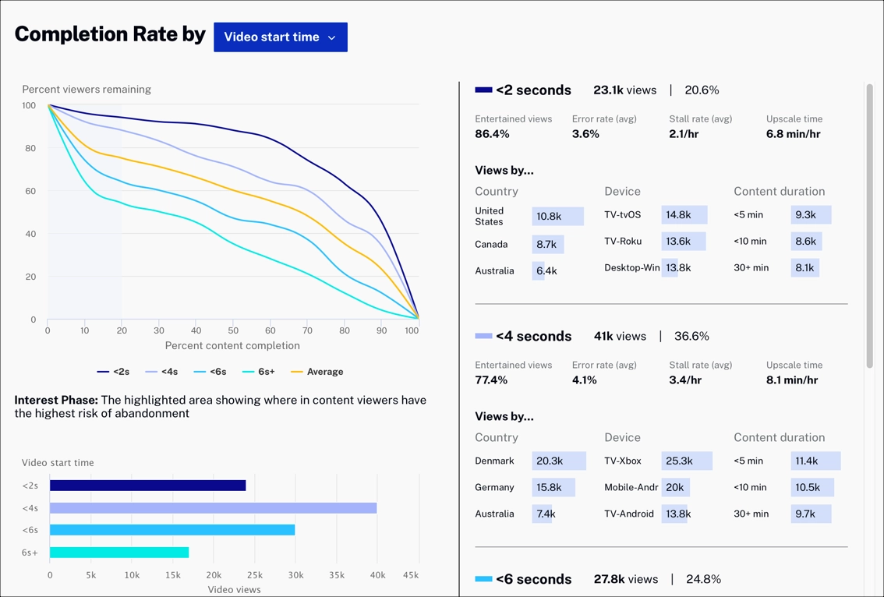Select the 6s+ cyan bar
This screenshot has height=597, width=884.
coord(119,553)
